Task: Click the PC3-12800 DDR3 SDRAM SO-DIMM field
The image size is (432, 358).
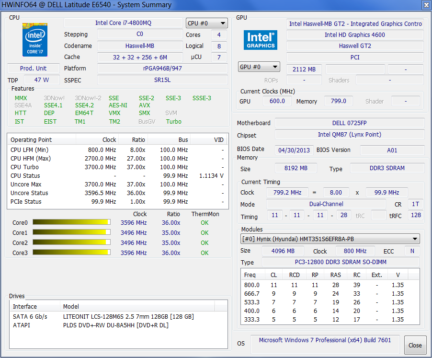Action: point(341,262)
